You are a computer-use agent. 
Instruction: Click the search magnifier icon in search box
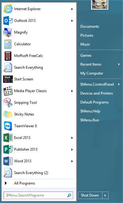point(69,195)
